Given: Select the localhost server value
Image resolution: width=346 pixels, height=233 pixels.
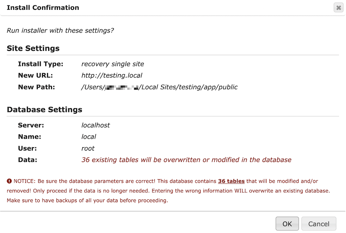Looking at the screenshot, I should pyautogui.click(x=95, y=126).
